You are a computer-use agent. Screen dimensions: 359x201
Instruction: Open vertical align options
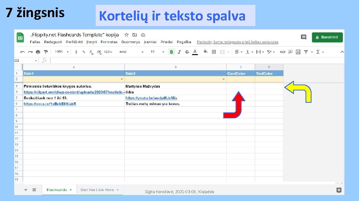click(x=249, y=52)
